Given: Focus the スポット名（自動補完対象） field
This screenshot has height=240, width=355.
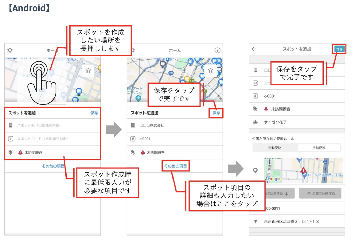Looking at the screenshot, I should click(53, 125).
